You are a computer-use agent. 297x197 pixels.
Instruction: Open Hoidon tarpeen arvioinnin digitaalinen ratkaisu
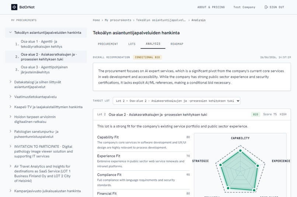point(35,119)
